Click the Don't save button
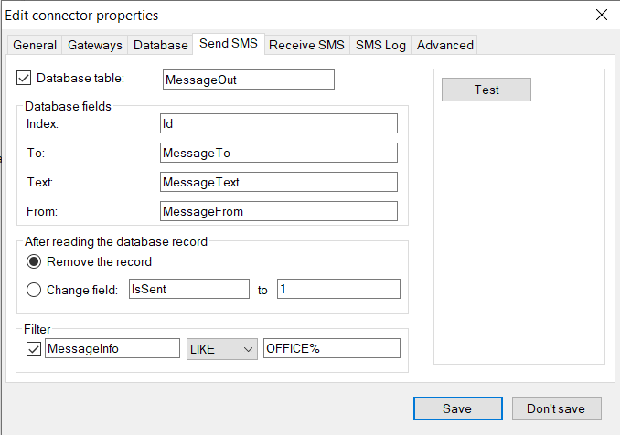This screenshot has width=620, height=435. pyautogui.click(x=556, y=408)
